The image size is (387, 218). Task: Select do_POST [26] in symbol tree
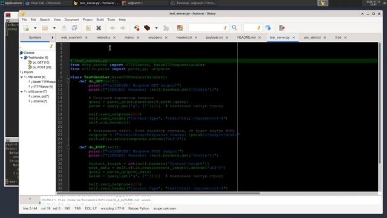42,67
